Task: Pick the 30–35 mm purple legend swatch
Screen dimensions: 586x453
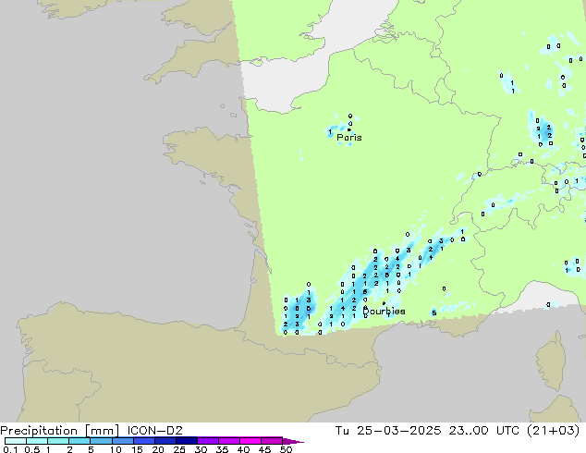Action: tap(208, 441)
